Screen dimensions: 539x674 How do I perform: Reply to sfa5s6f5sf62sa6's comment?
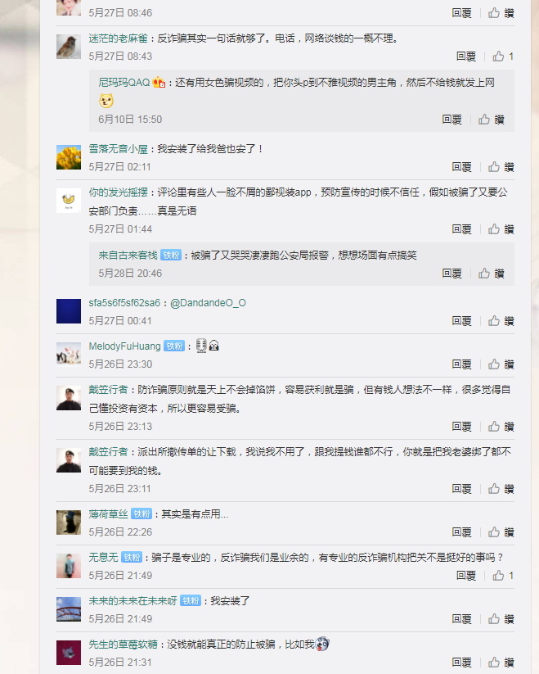point(462,321)
